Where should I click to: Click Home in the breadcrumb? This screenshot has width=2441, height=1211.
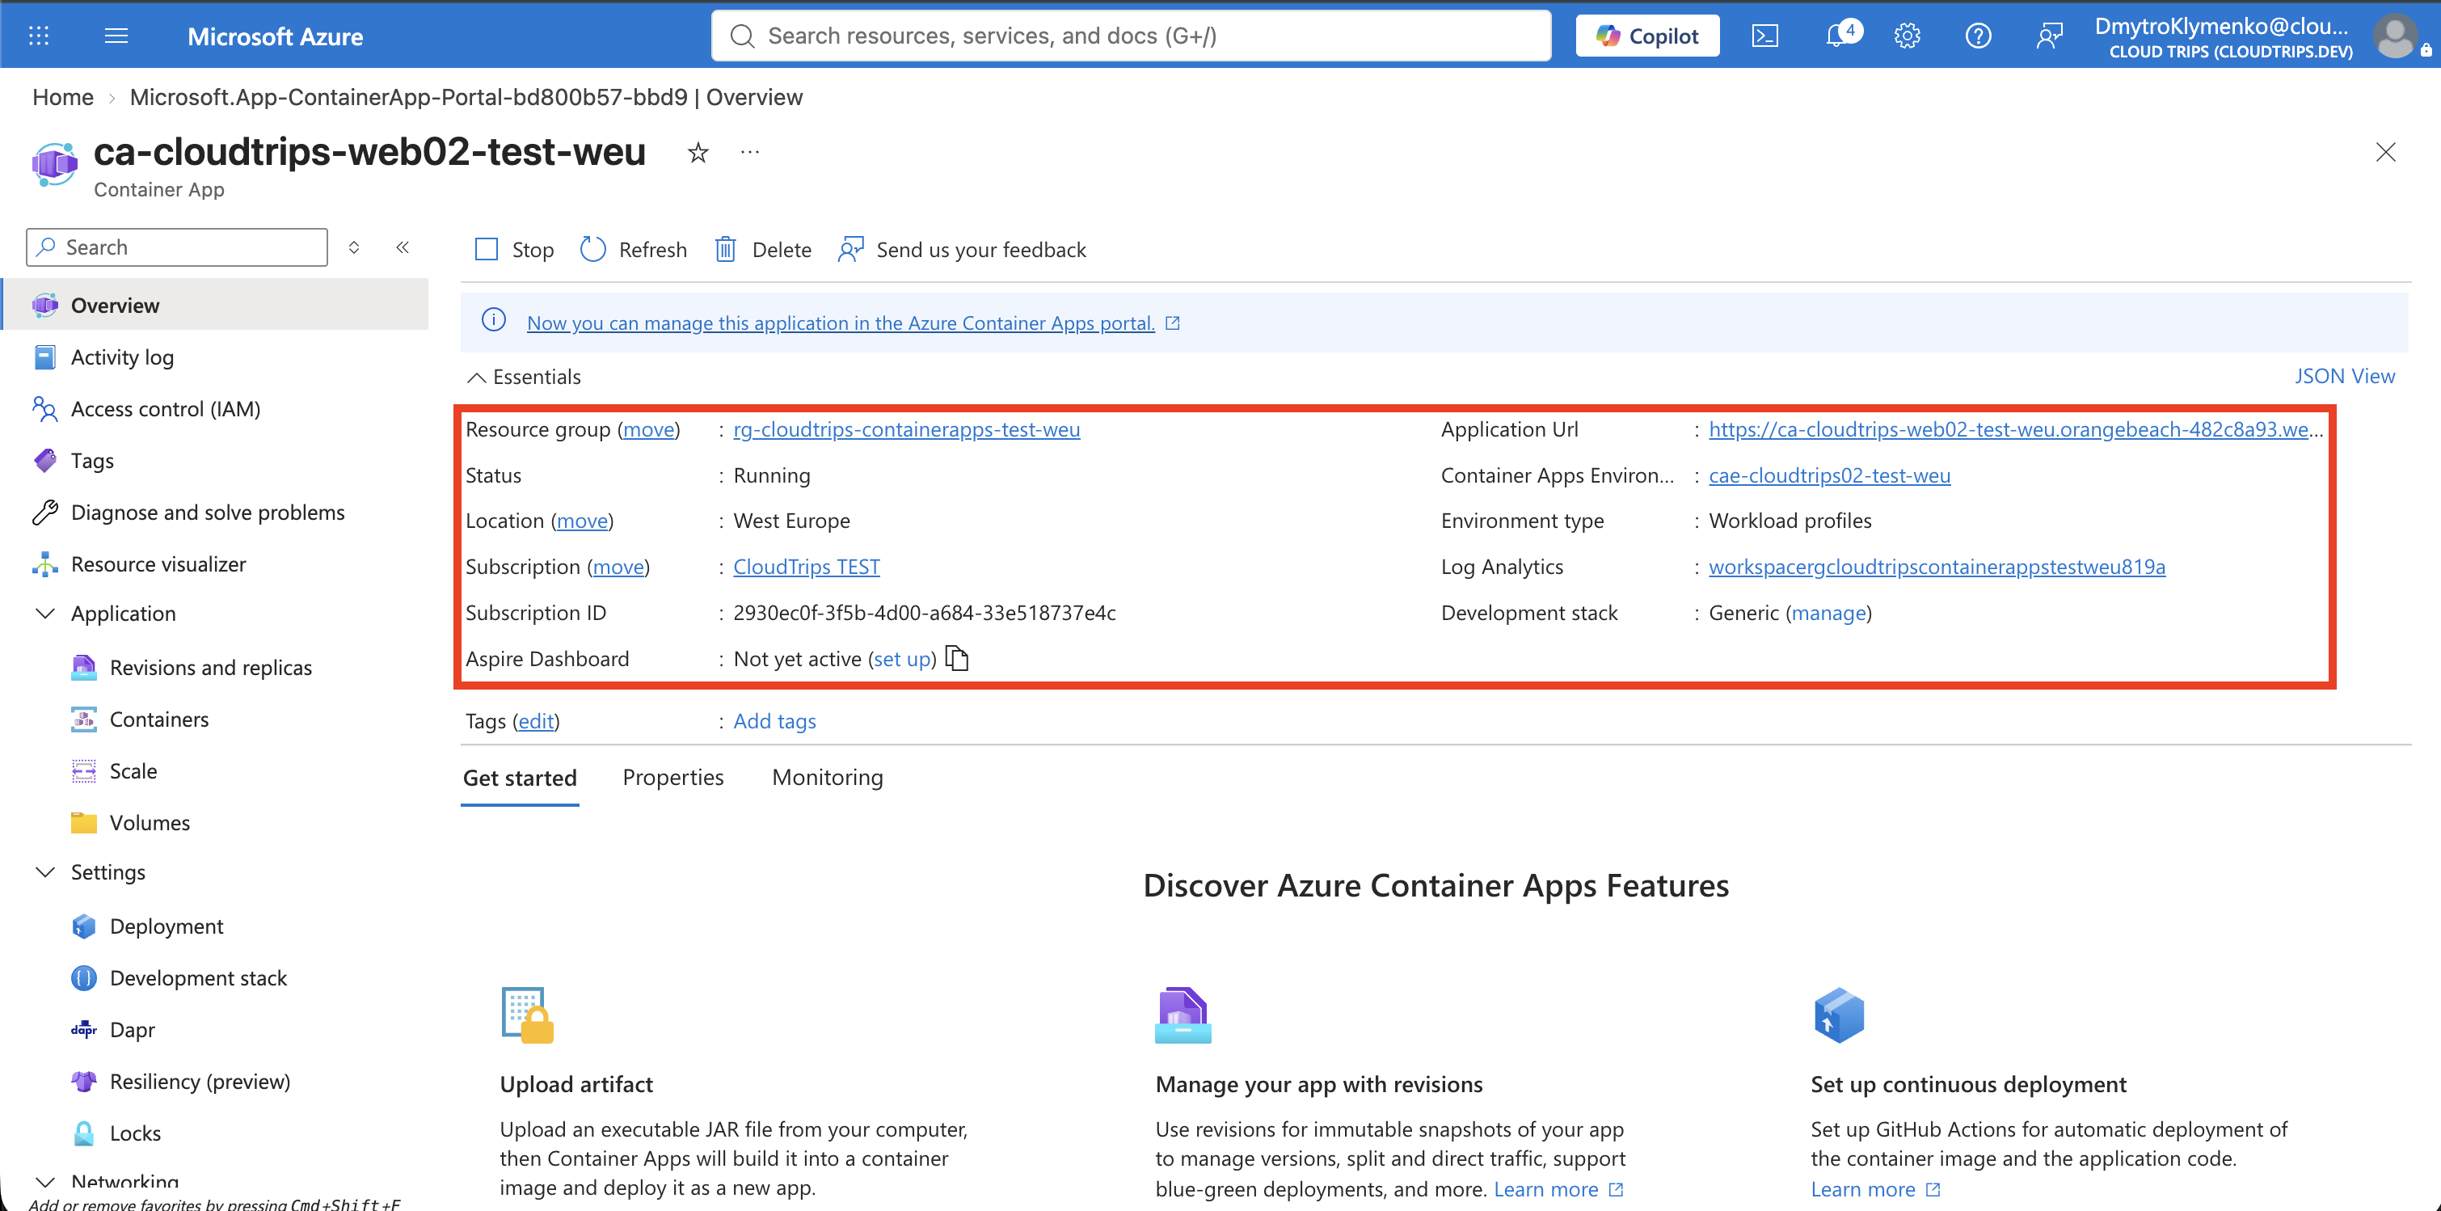62,97
